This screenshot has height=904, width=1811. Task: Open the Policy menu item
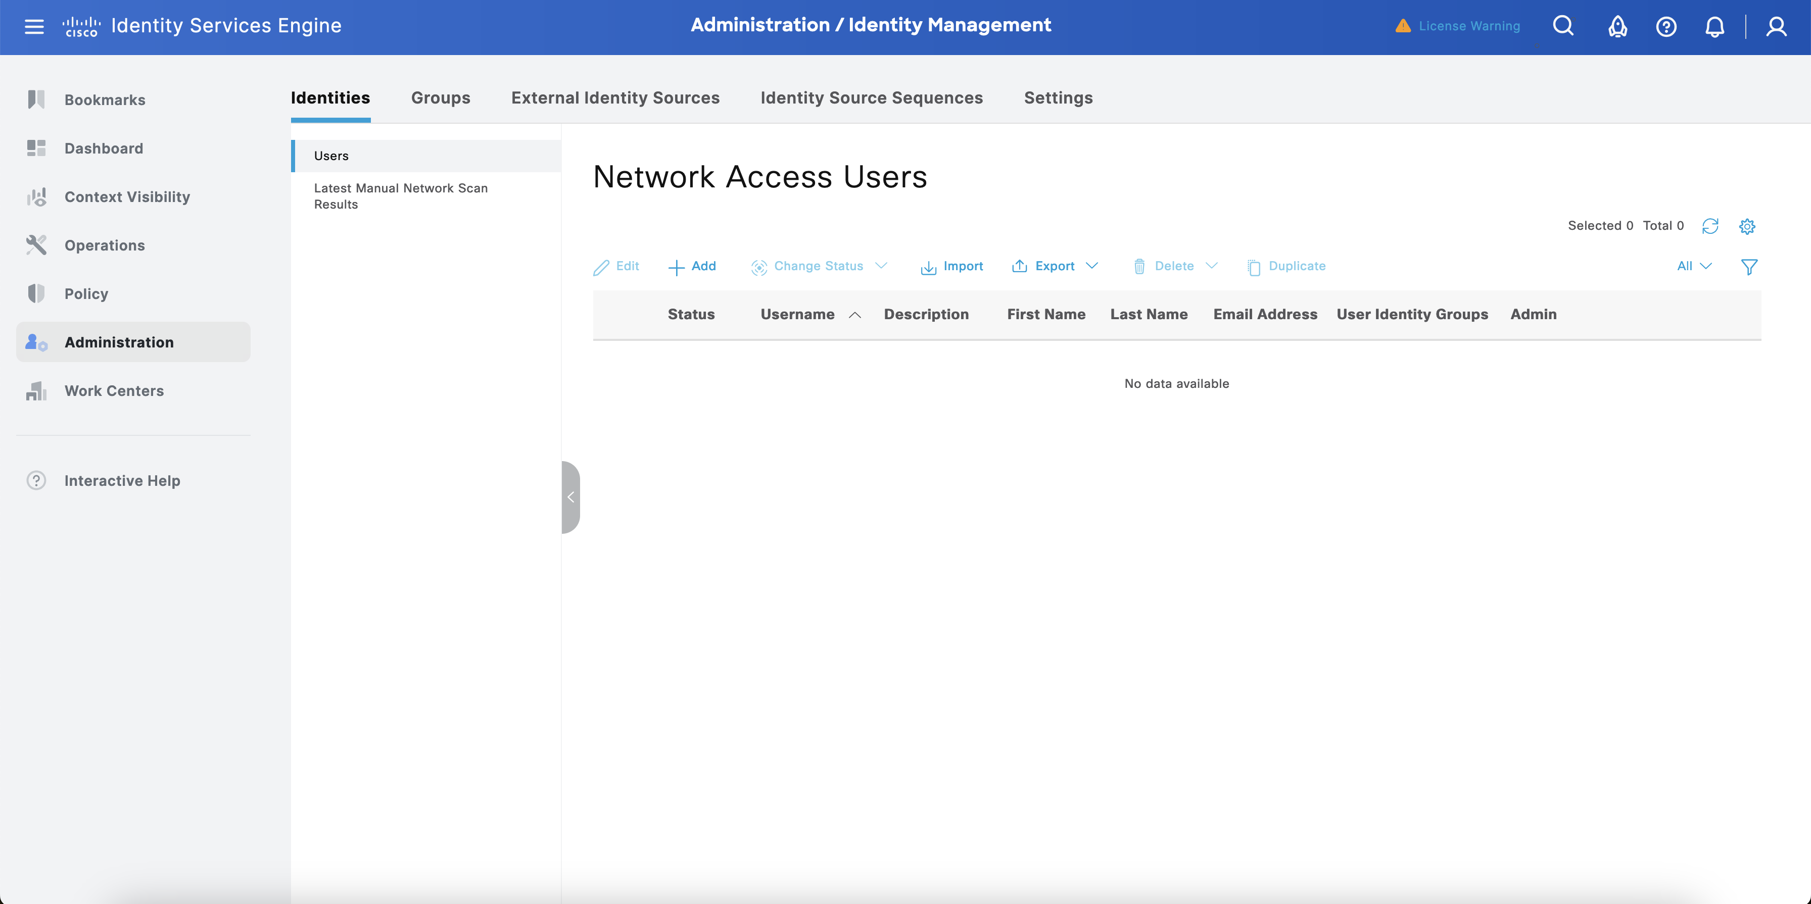pos(86,293)
